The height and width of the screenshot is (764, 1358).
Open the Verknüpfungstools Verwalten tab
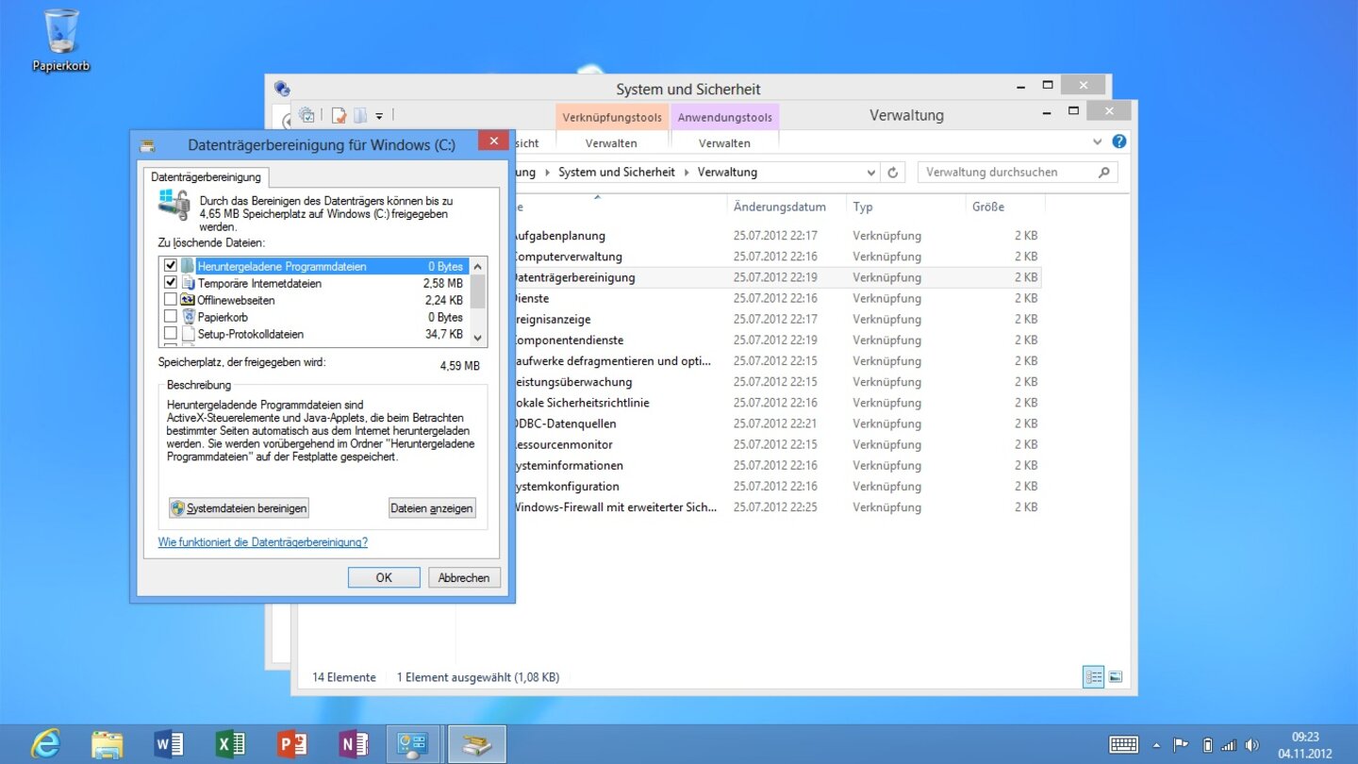coord(611,143)
